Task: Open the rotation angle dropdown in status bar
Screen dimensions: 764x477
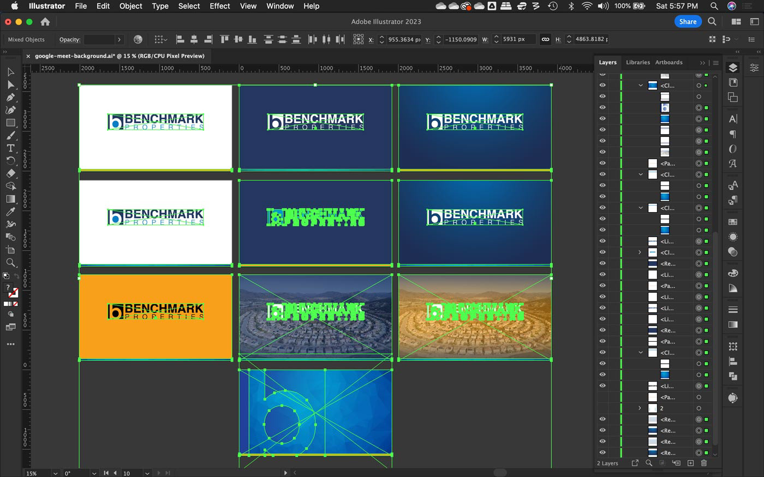Action: pyautogui.click(x=94, y=473)
